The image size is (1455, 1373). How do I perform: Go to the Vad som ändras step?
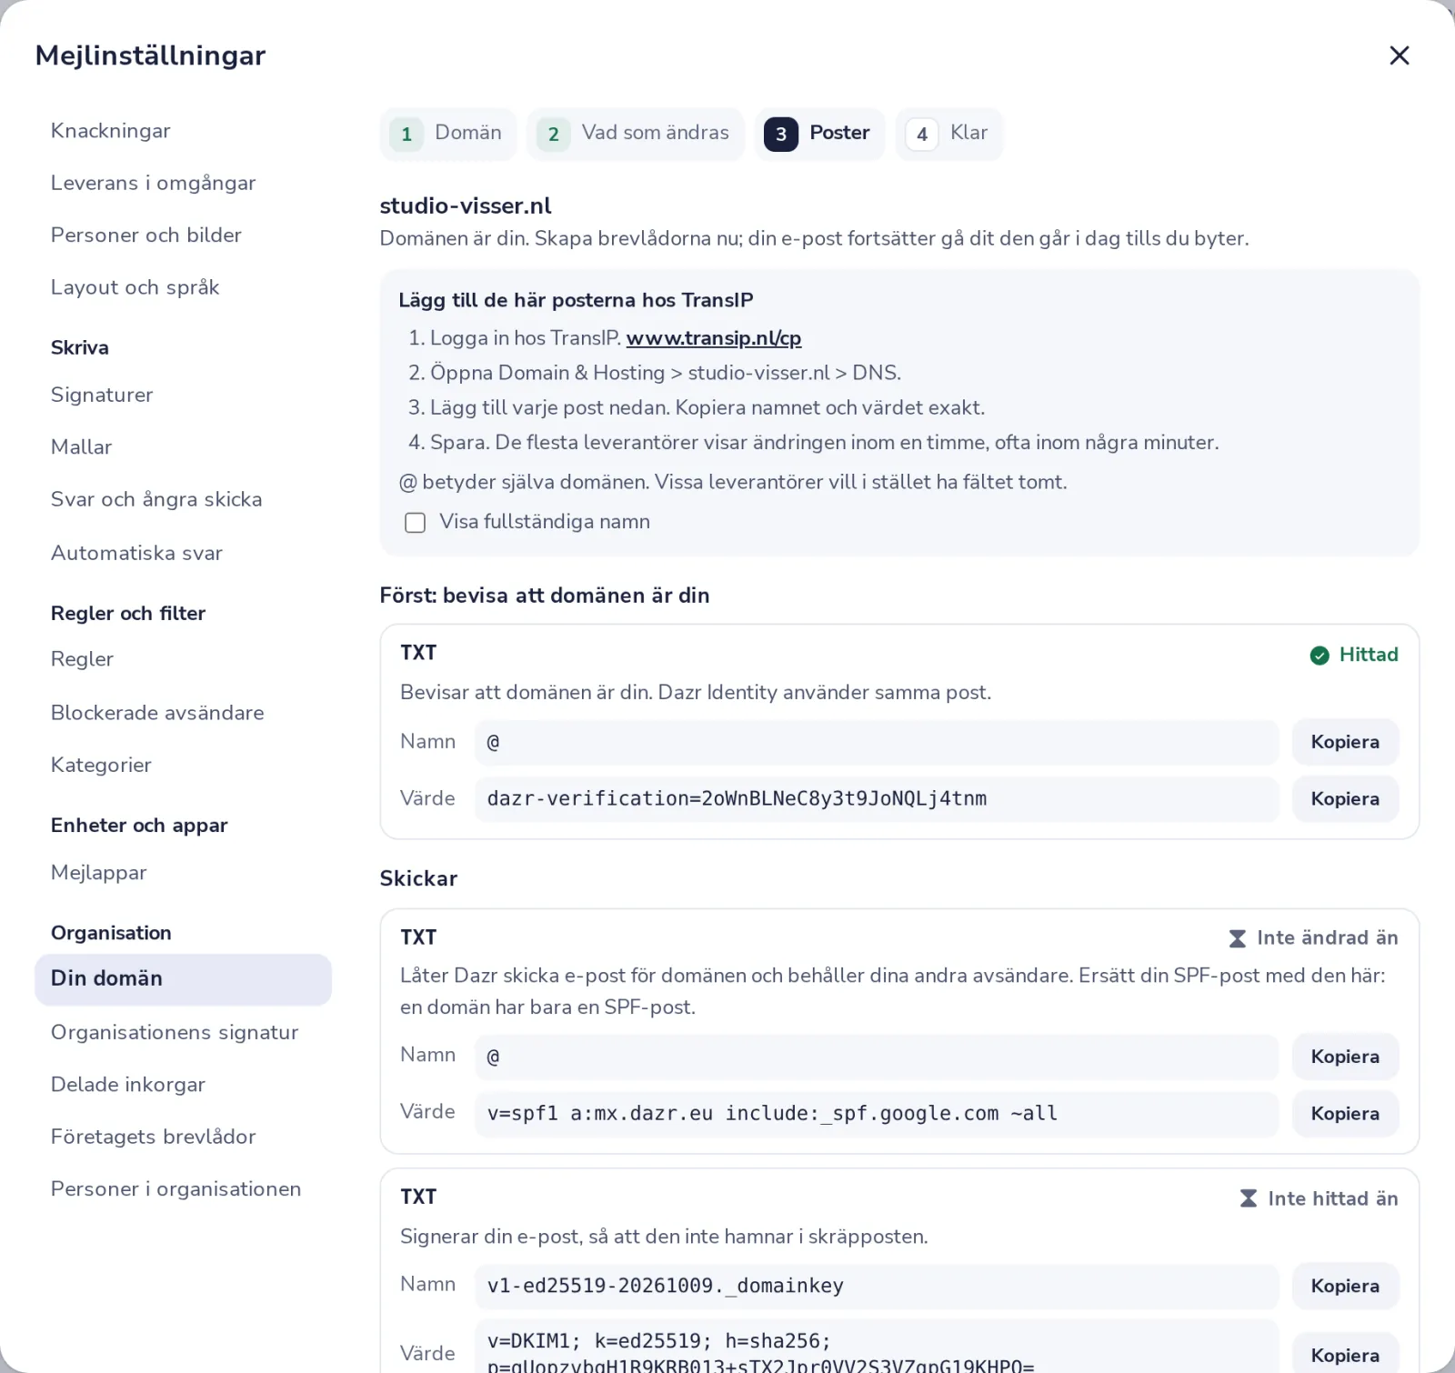click(x=636, y=134)
